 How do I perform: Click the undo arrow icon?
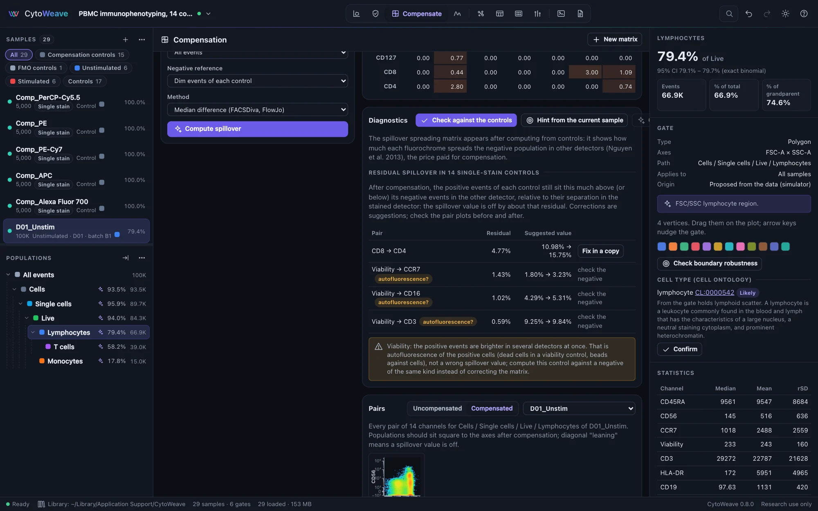coord(748,13)
